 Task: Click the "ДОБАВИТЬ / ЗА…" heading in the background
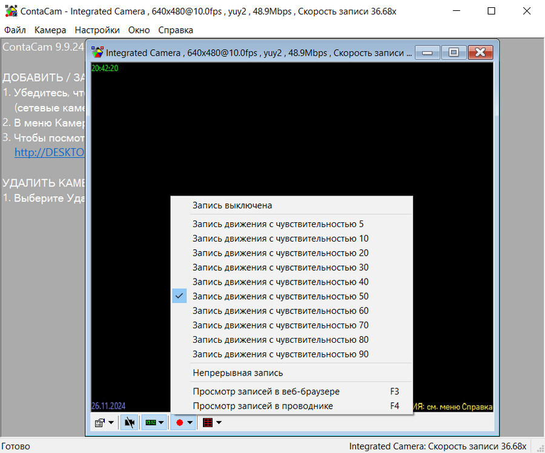(44, 78)
